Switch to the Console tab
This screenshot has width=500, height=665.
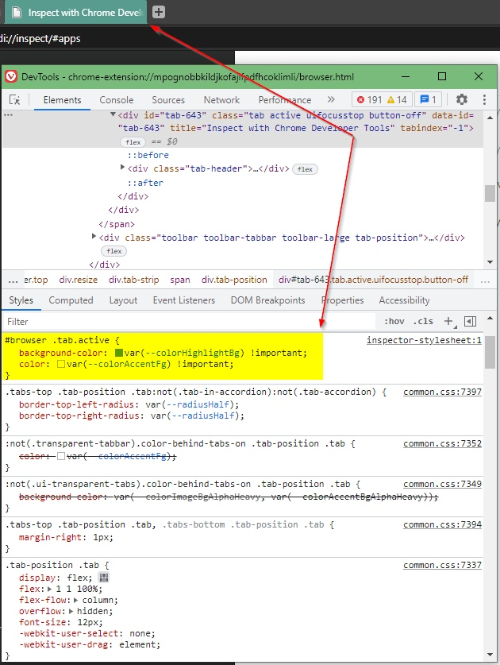pyautogui.click(x=116, y=100)
